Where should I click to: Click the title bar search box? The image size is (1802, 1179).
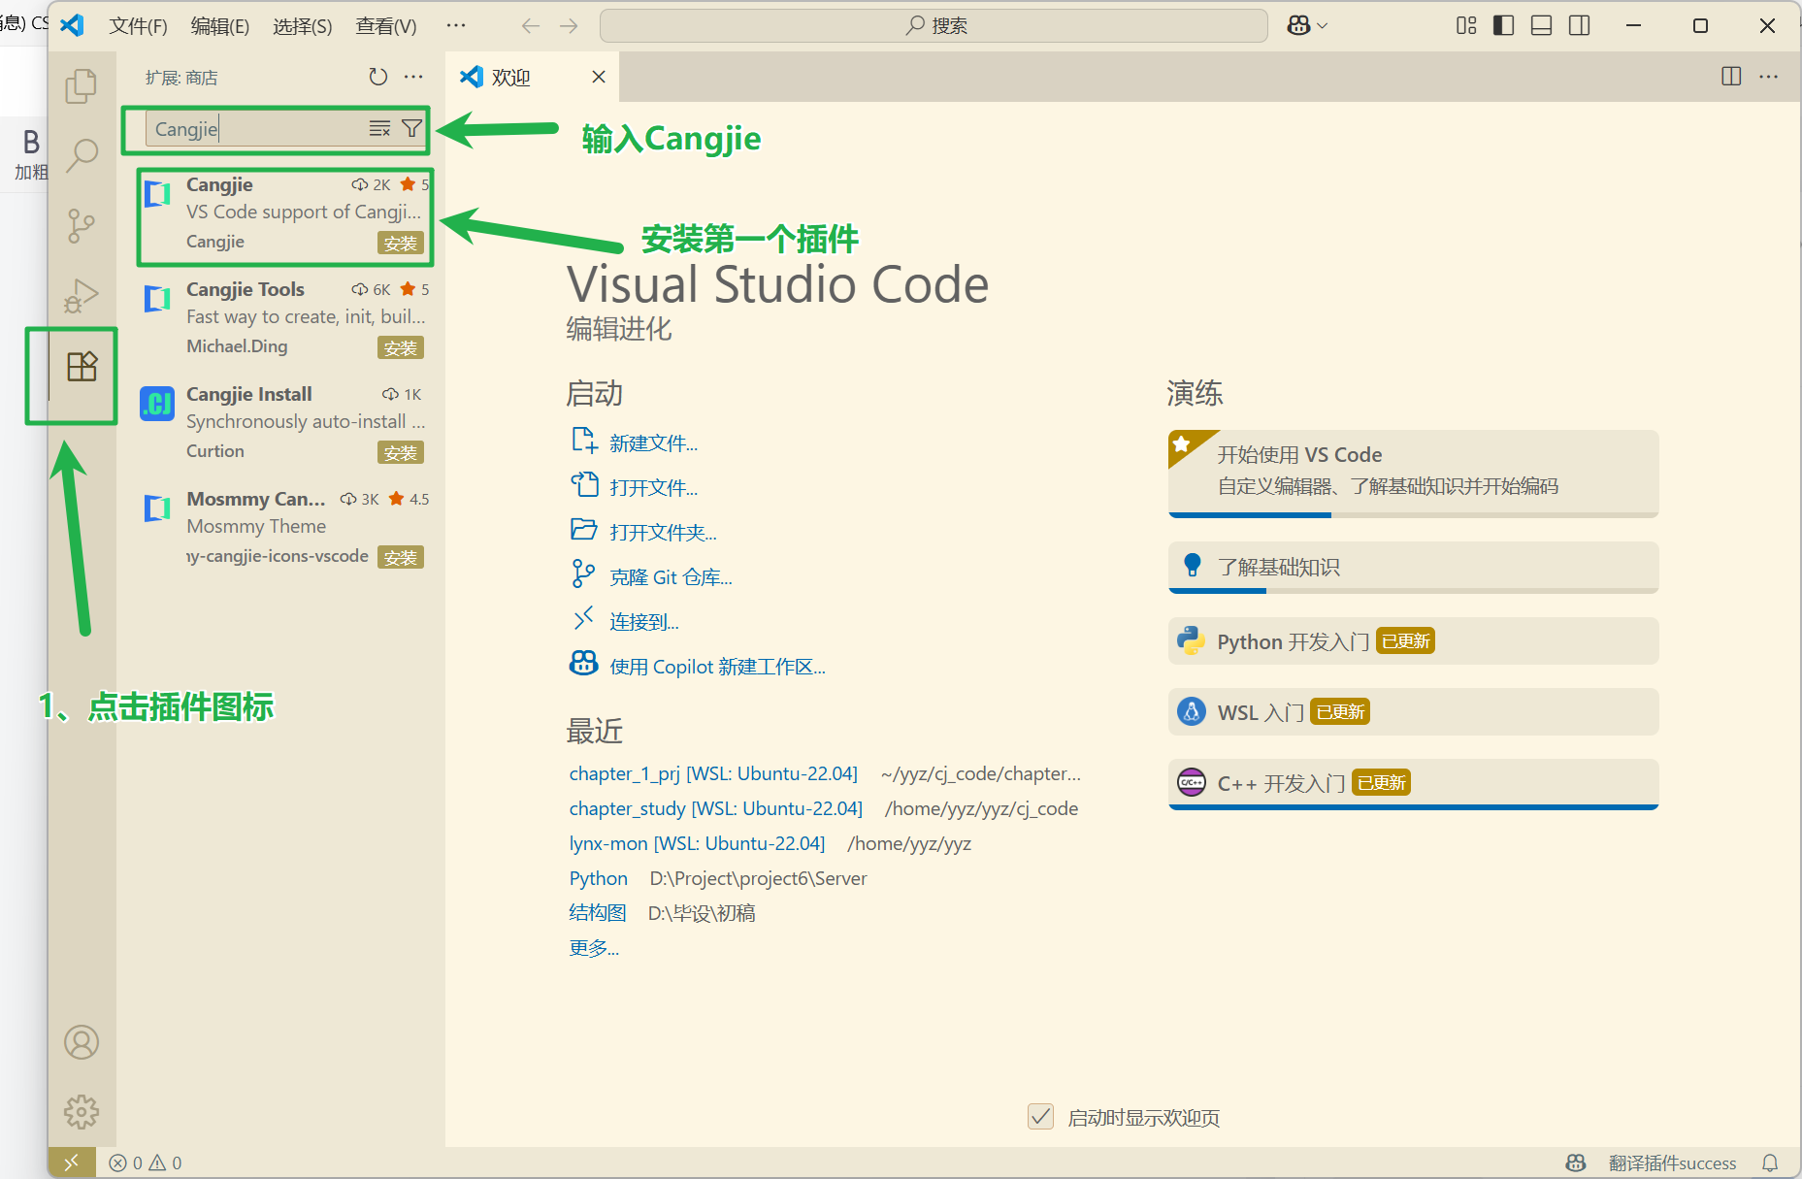(x=934, y=26)
